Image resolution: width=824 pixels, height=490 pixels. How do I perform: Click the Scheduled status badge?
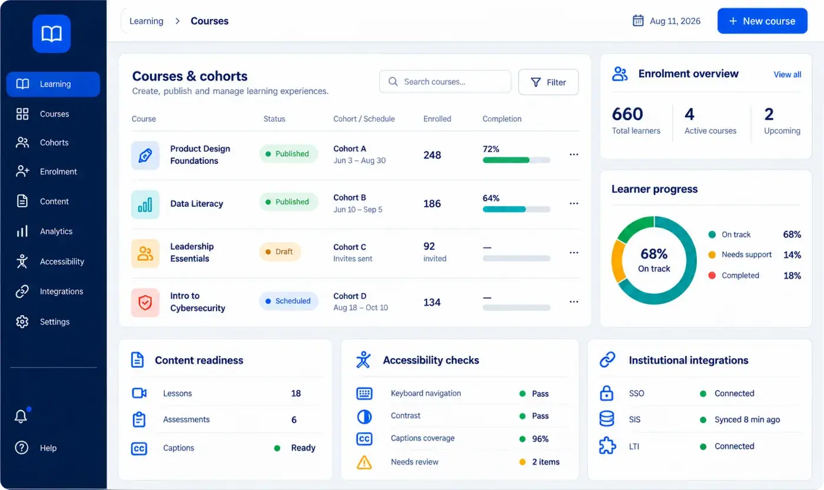click(x=288, y=301)
